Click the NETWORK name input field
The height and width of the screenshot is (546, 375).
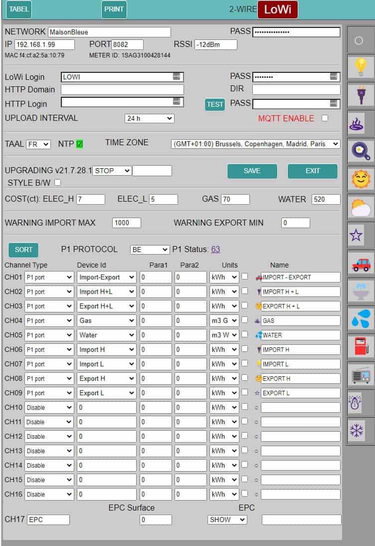pyautogui.click(x=109, y=32)
